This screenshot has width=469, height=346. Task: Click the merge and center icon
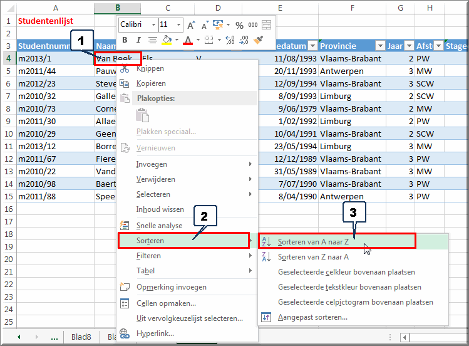click(266, 25)
